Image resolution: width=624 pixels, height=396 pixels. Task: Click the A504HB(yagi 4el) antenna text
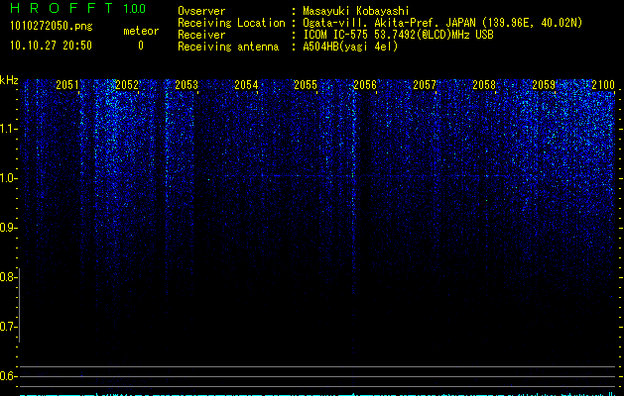(350, 47)
